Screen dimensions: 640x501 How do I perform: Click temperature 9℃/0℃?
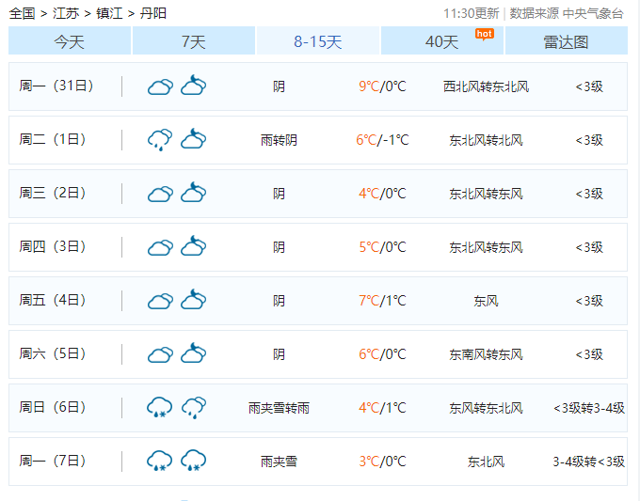point(382,86)
